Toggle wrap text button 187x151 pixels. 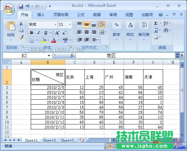coord(101,24)
